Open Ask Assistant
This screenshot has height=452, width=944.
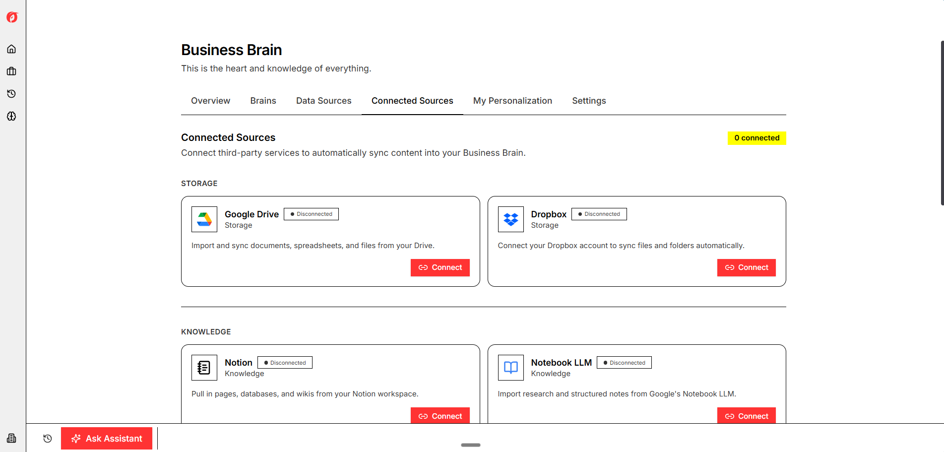(107, 439)
